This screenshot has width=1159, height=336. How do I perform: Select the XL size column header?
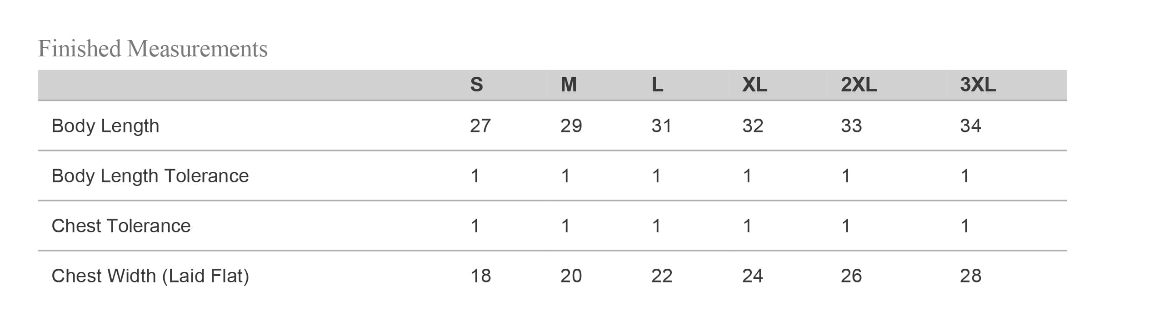click(754, 85)
